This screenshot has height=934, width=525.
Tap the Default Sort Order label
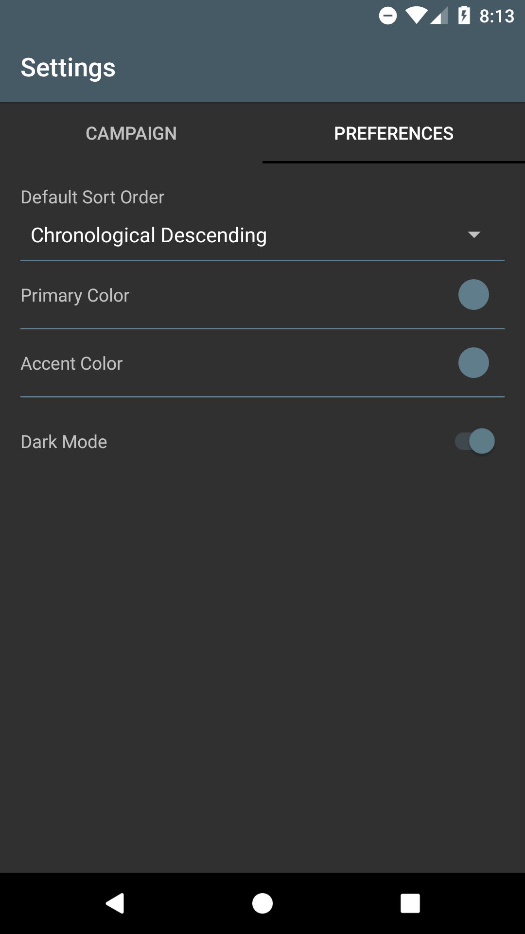click(93, 197)
